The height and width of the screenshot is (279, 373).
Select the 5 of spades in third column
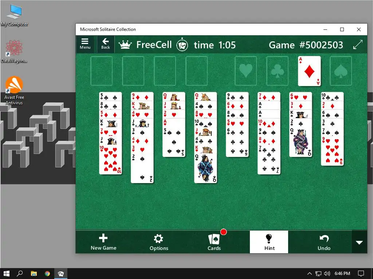(174, 142)
